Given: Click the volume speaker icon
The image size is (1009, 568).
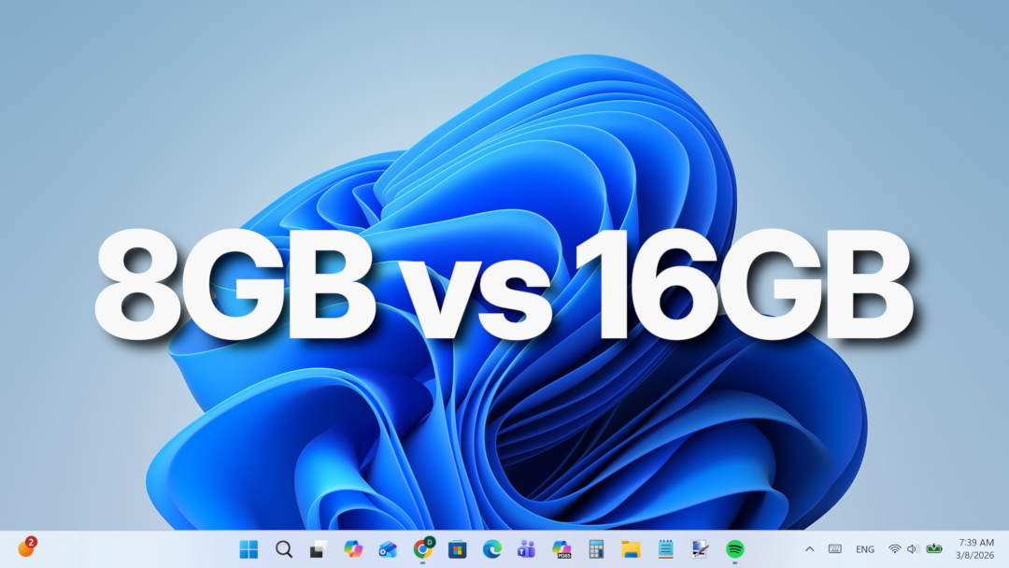Looking at the screenshot, I should click(913, 549).
